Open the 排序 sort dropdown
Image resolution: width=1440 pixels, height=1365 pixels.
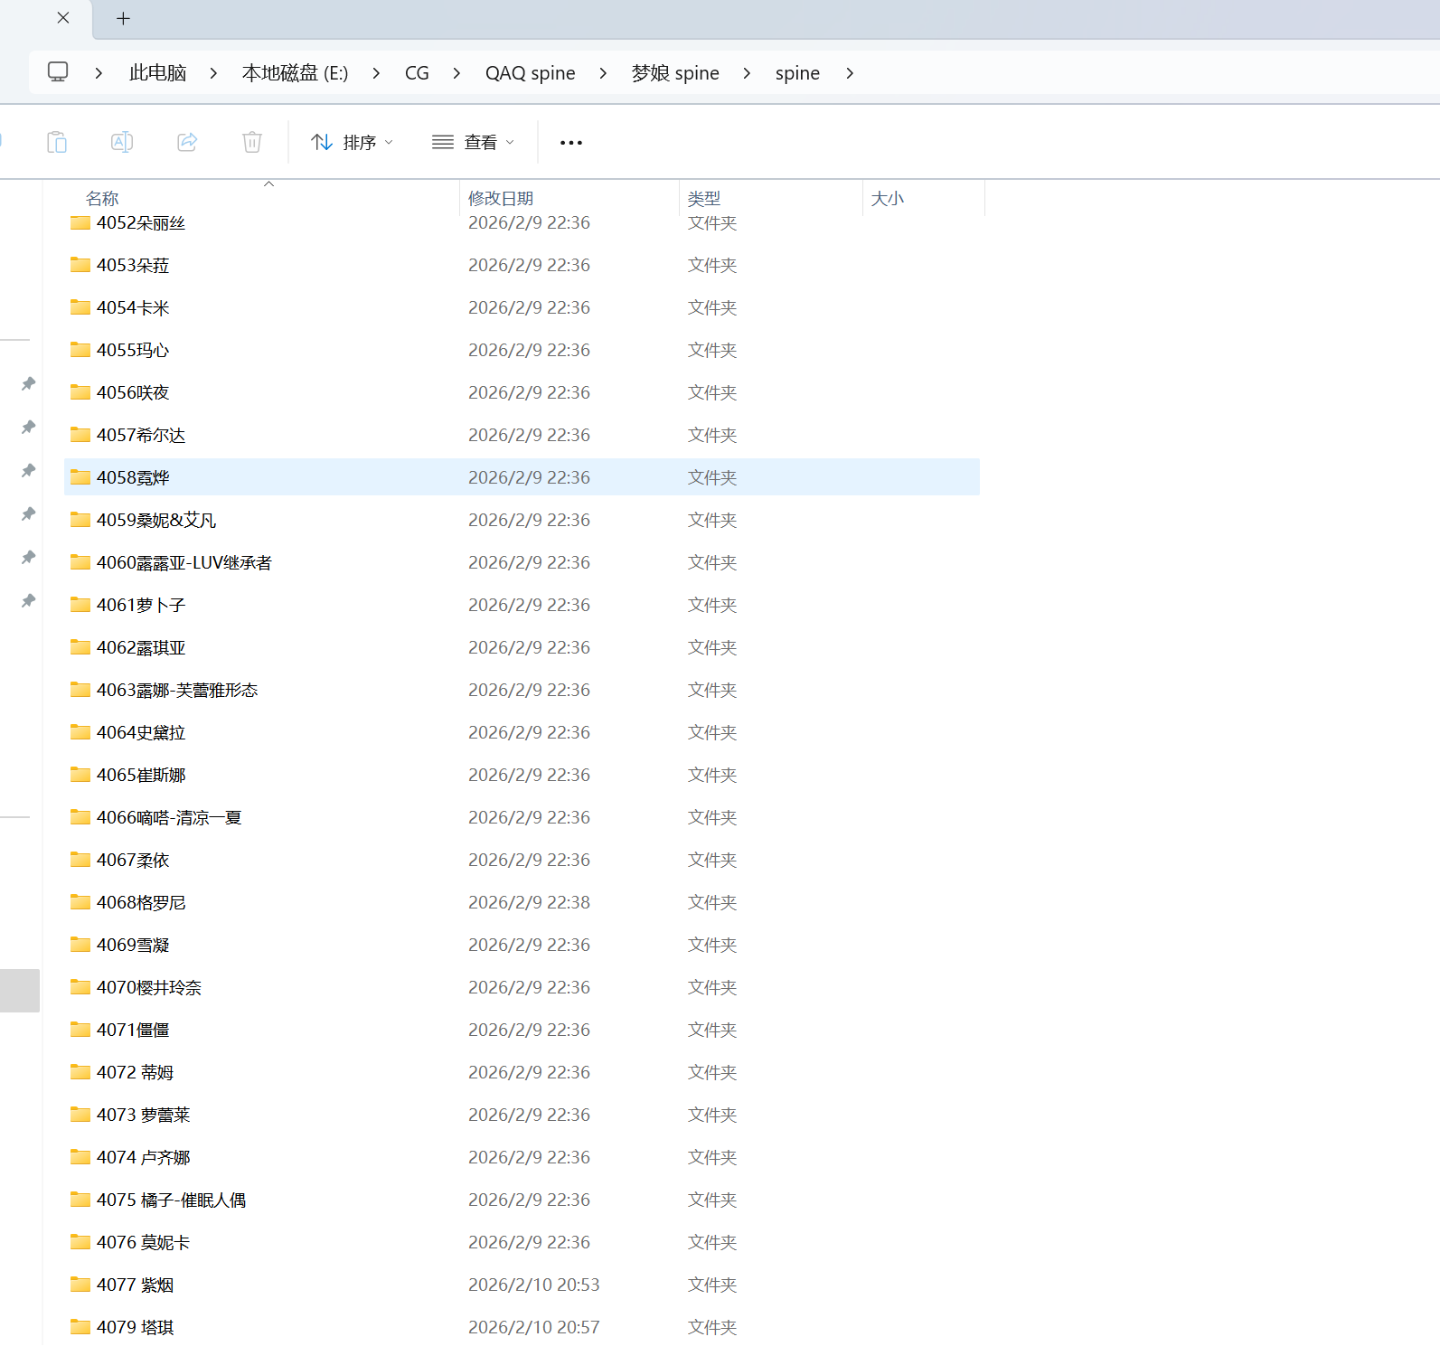[352, 143]
